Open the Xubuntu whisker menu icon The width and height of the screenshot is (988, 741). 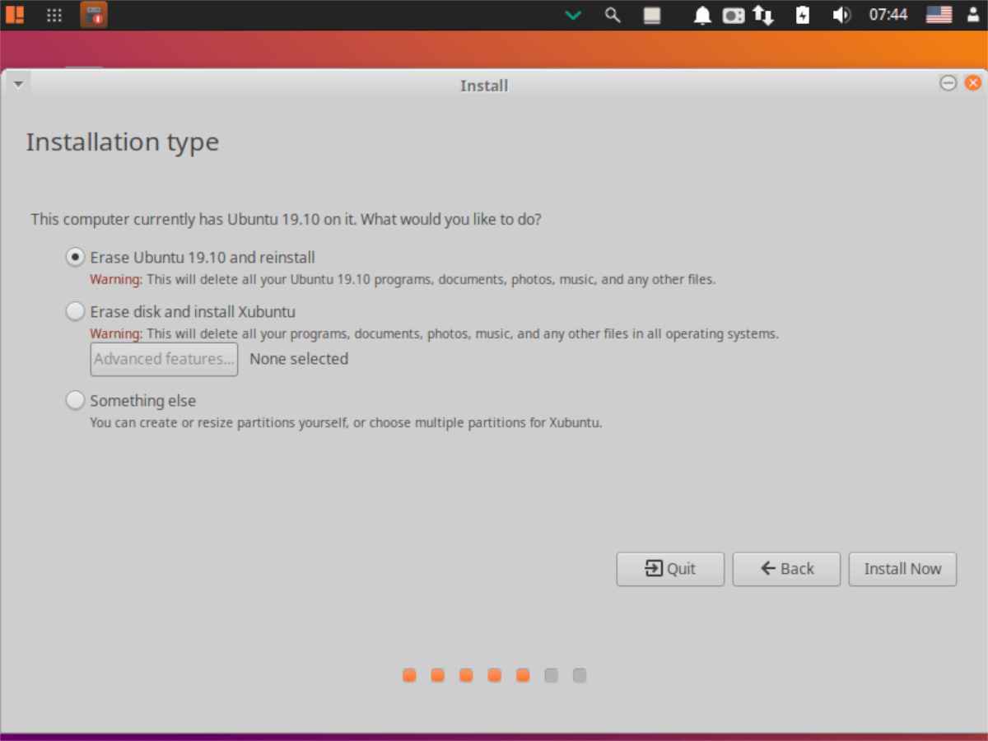click(x=15, y=15)
